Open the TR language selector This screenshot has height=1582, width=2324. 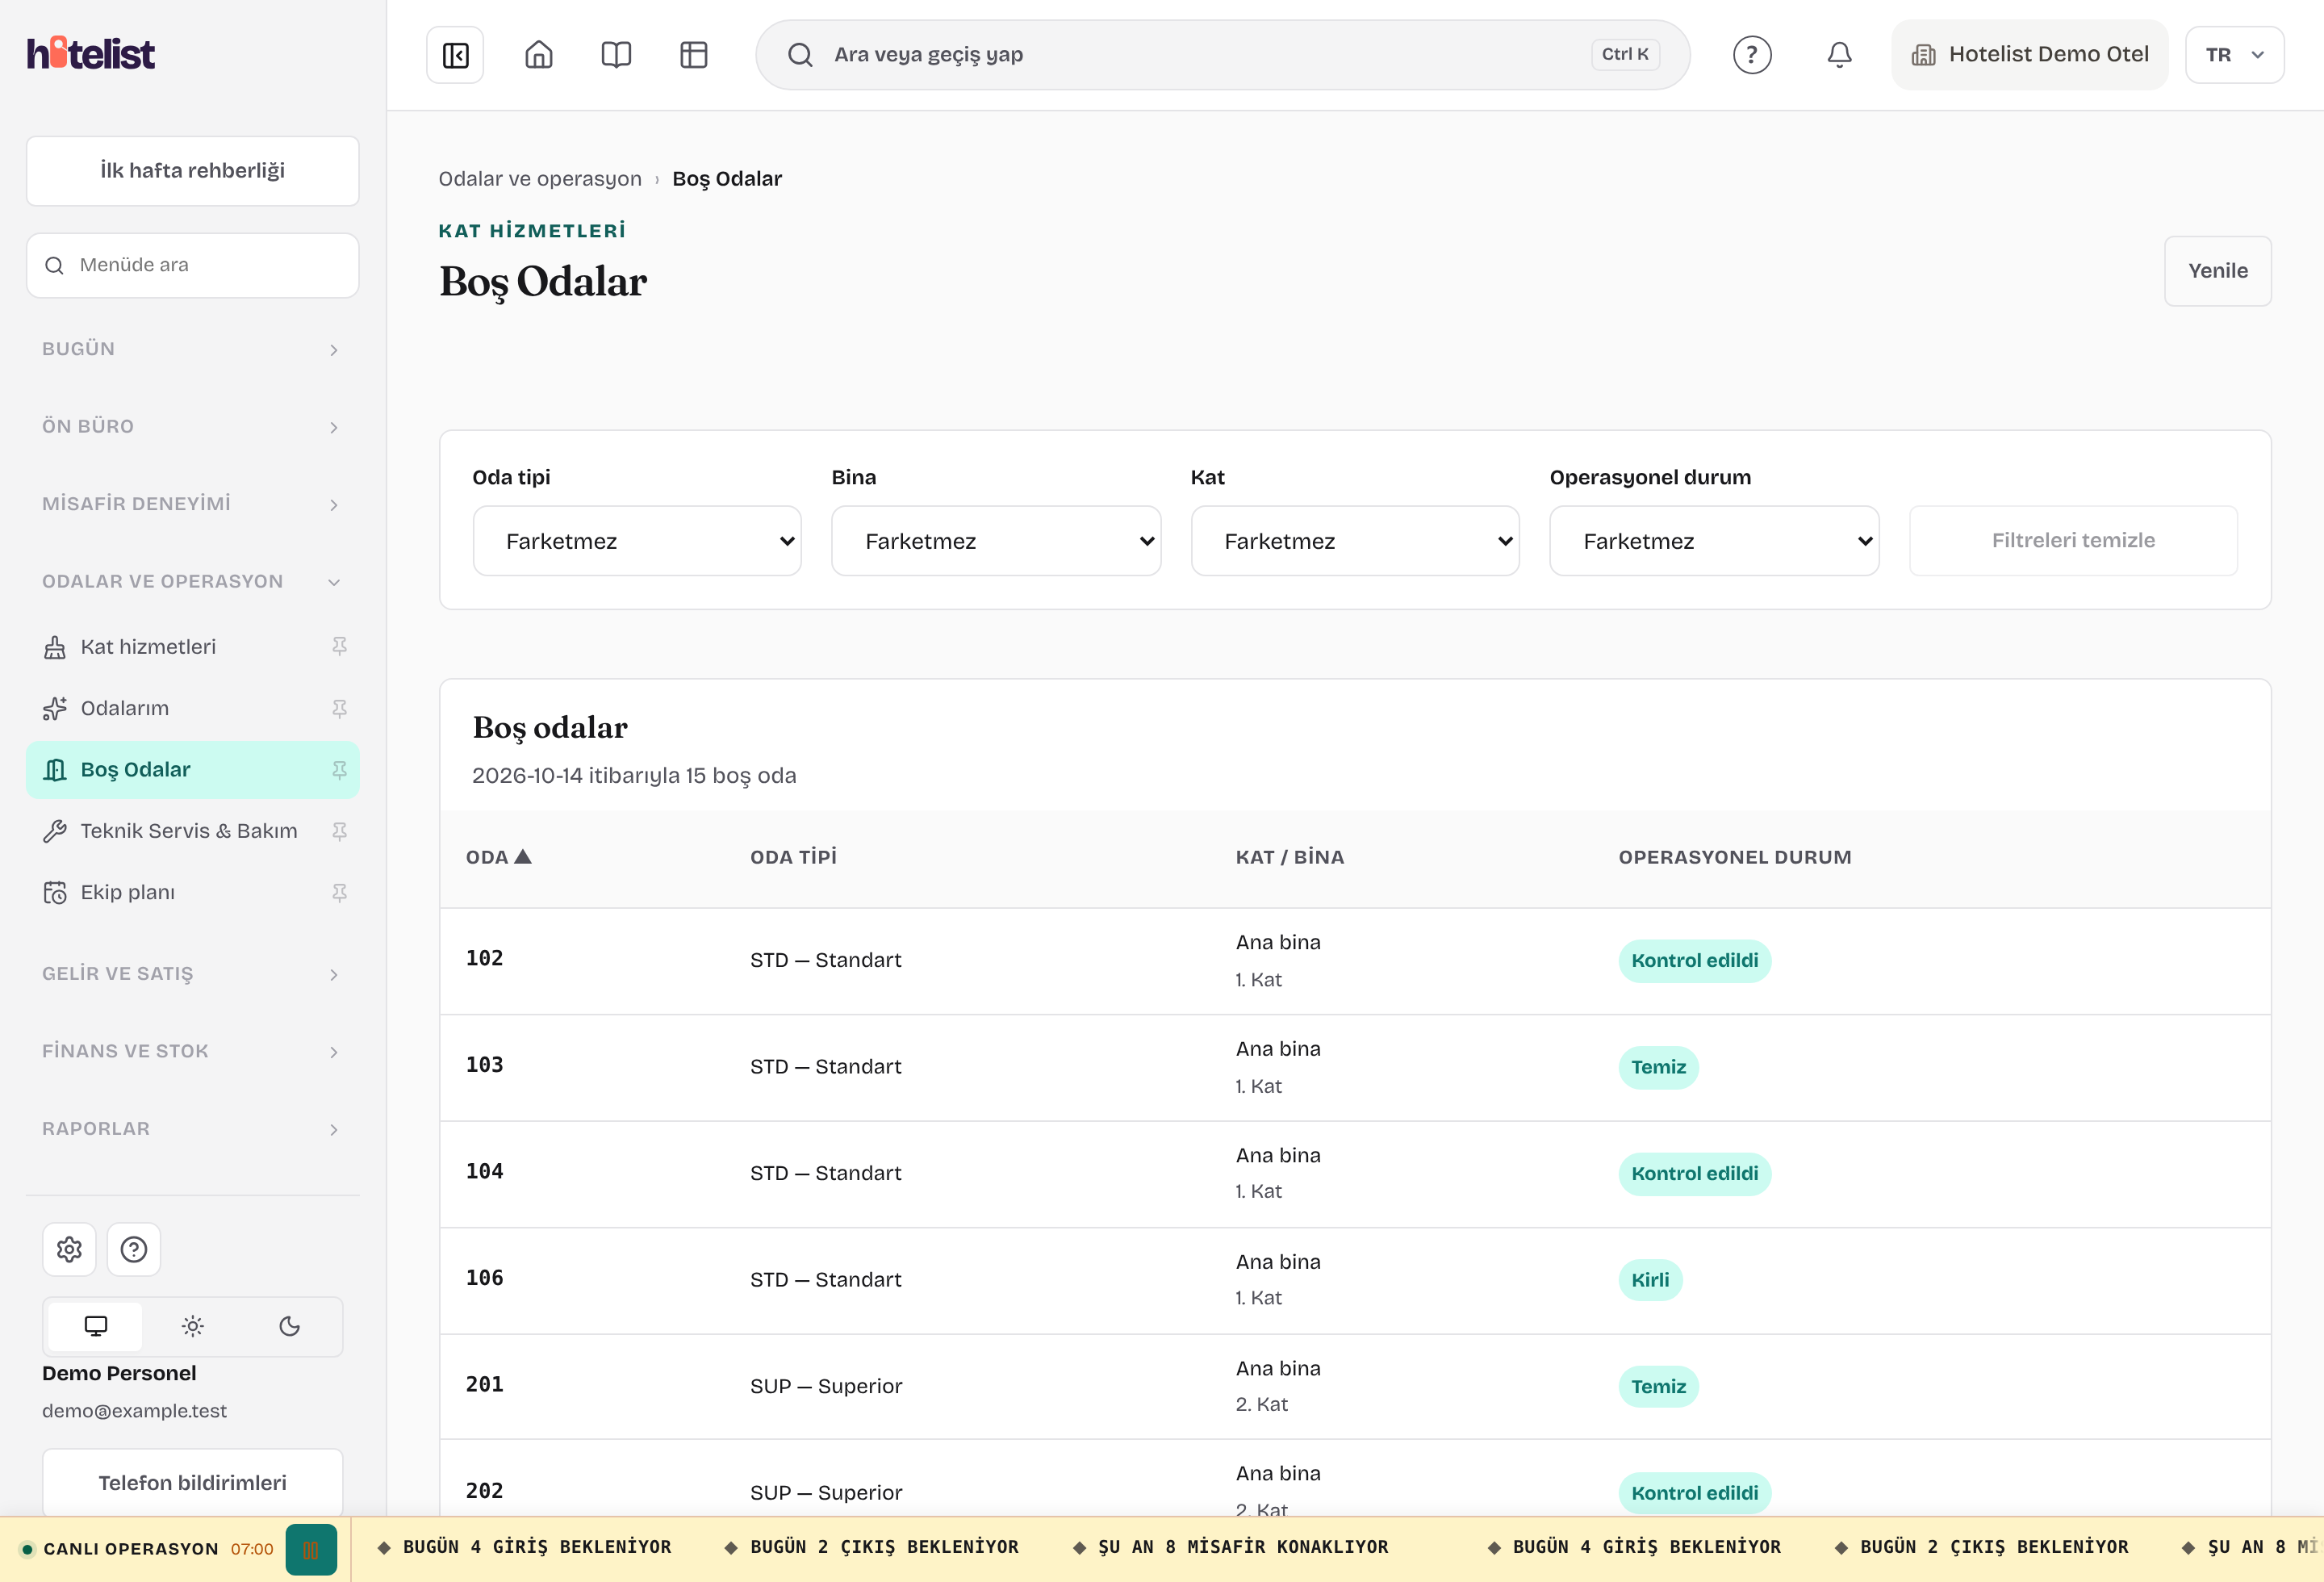(x=2234, y=55)
